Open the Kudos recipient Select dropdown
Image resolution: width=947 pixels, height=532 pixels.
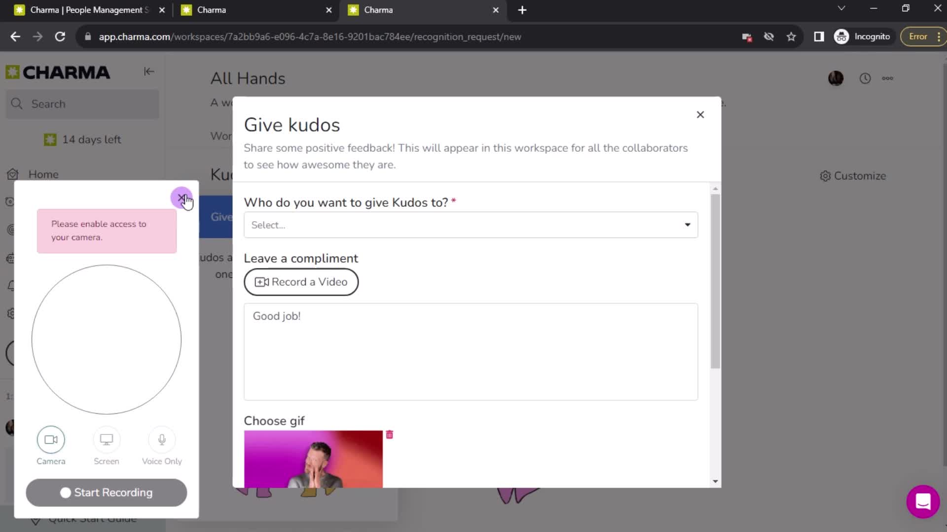(x=471, y=225)
